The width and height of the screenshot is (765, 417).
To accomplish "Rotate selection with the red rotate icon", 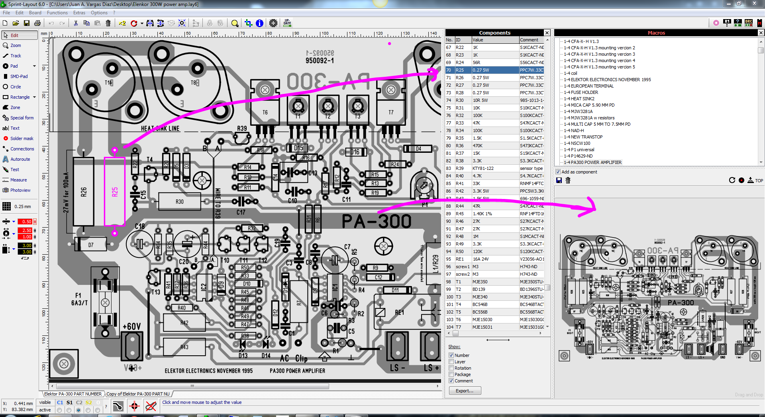I will point(134,23).
